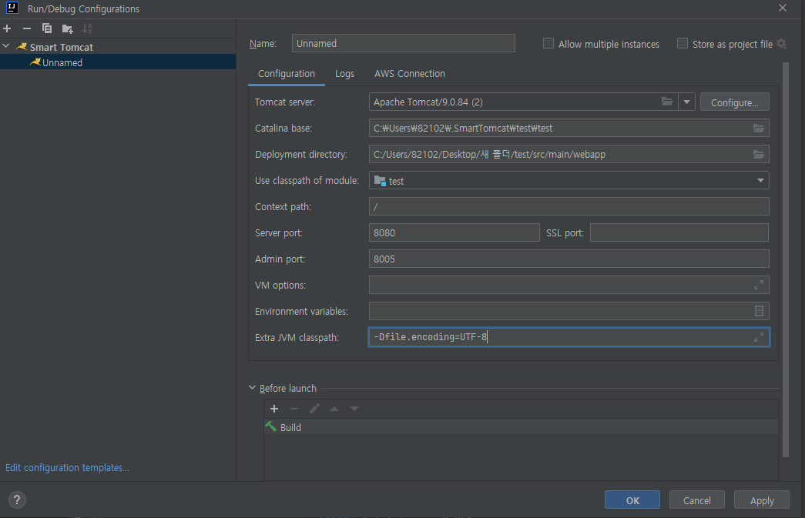Click the Configure... button
This screenshot has height=518, width=805.
click(735, 102)
